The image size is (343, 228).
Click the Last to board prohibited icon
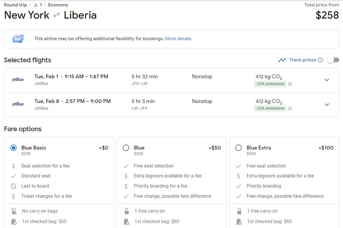(13, 186)
